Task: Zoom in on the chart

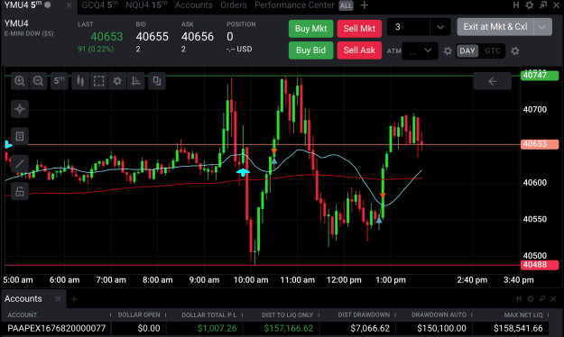Action: [20, 81]
